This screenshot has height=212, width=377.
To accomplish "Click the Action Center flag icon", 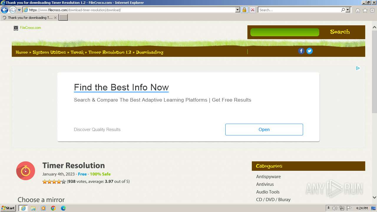I will 349,208.
